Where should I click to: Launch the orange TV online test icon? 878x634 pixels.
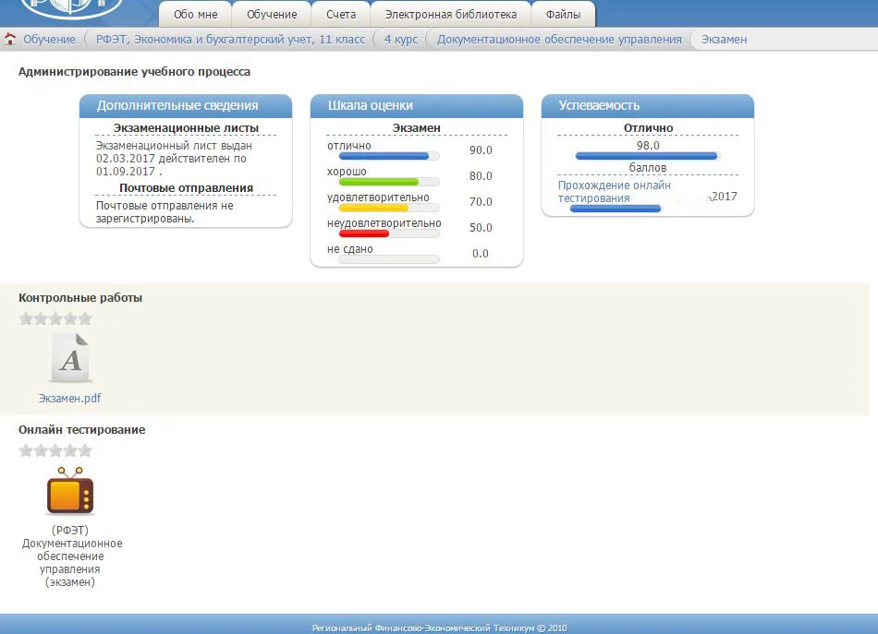[x=70, y=492]
